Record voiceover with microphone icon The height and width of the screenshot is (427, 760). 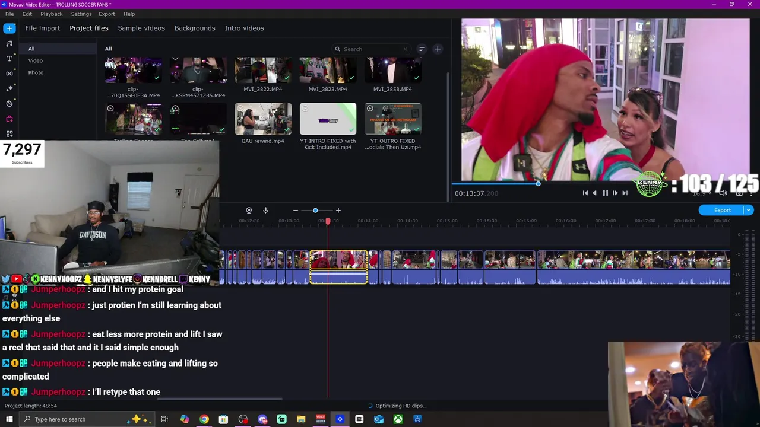coord(265,211)
